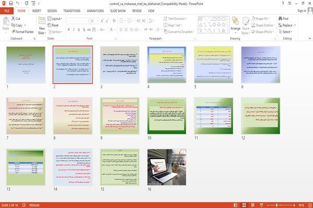The image size is (313, 208).
Task: Click Slide Show icon in status bar
Action: point(261,205)
